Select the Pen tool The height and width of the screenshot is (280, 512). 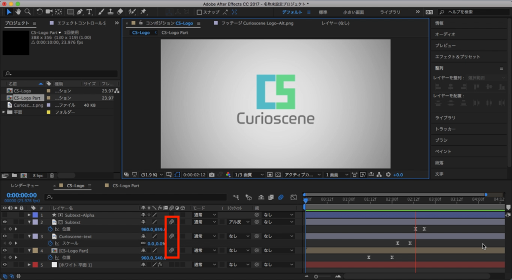[80, 11]
